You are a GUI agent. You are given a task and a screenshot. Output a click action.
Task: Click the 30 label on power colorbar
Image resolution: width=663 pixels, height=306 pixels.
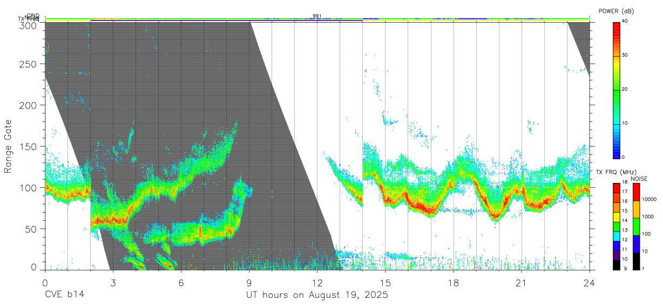click(625, 56)
